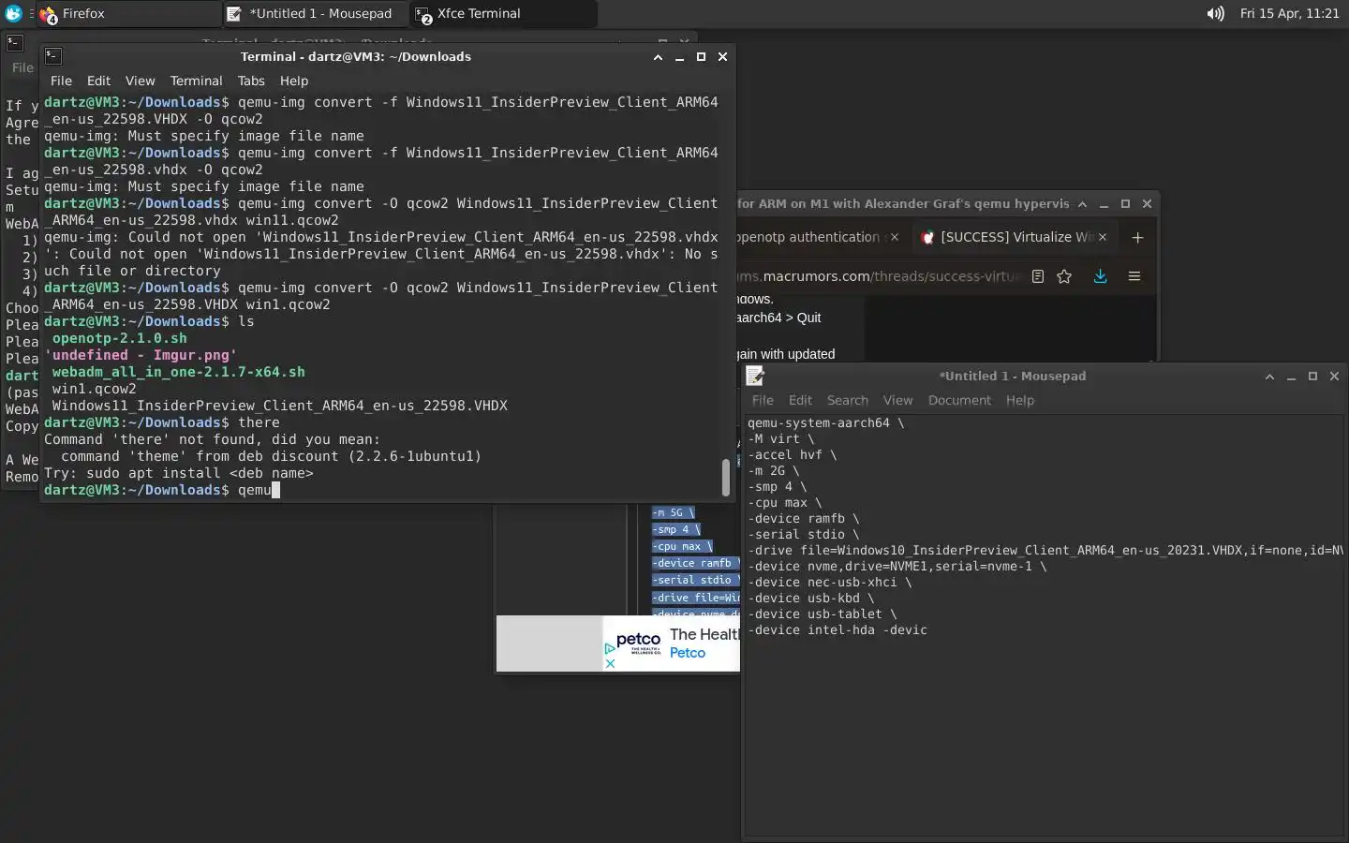Screen dimensions: 1349x843
Task: Open the Firefox hamburger application menu
Action: [x=1134, y=276]
